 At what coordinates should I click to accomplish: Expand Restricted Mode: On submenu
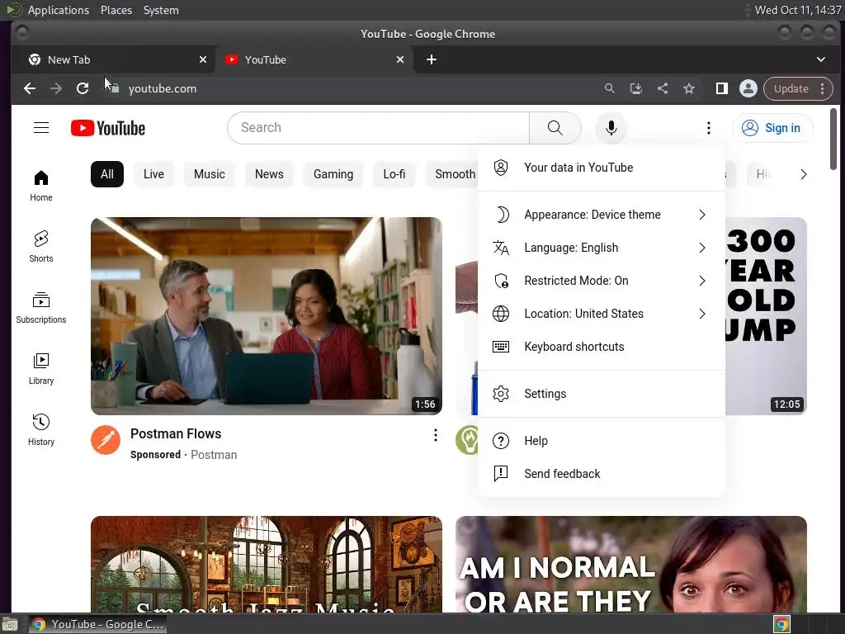(x=602, y=281)
